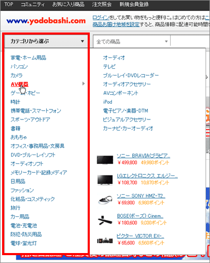Viewport: 210px width, 263px height.
Task: Select the ゲーム・ホビー category
Action: [25, 93]
